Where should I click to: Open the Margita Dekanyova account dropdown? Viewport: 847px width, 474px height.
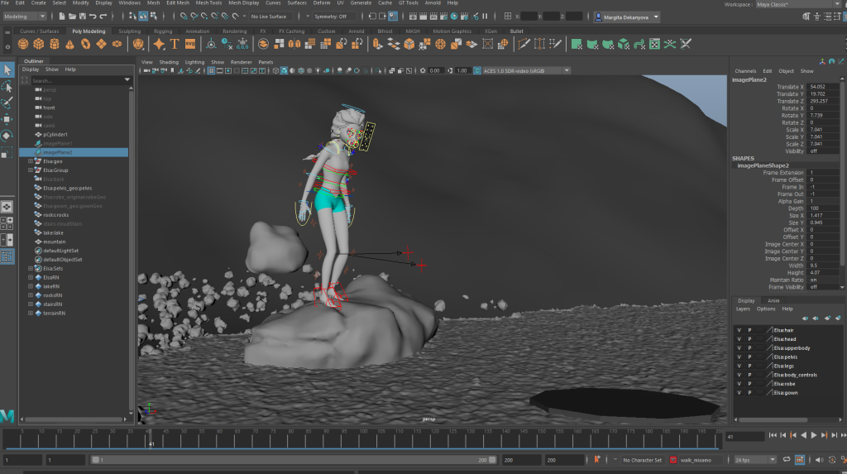tap(627, 17)
